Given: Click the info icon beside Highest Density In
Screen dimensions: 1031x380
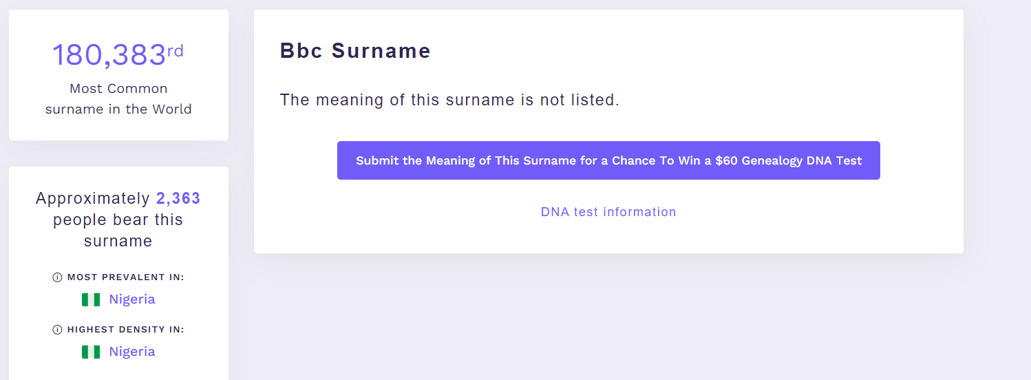Looking at the screenshot, I should (x=58, y=330).
